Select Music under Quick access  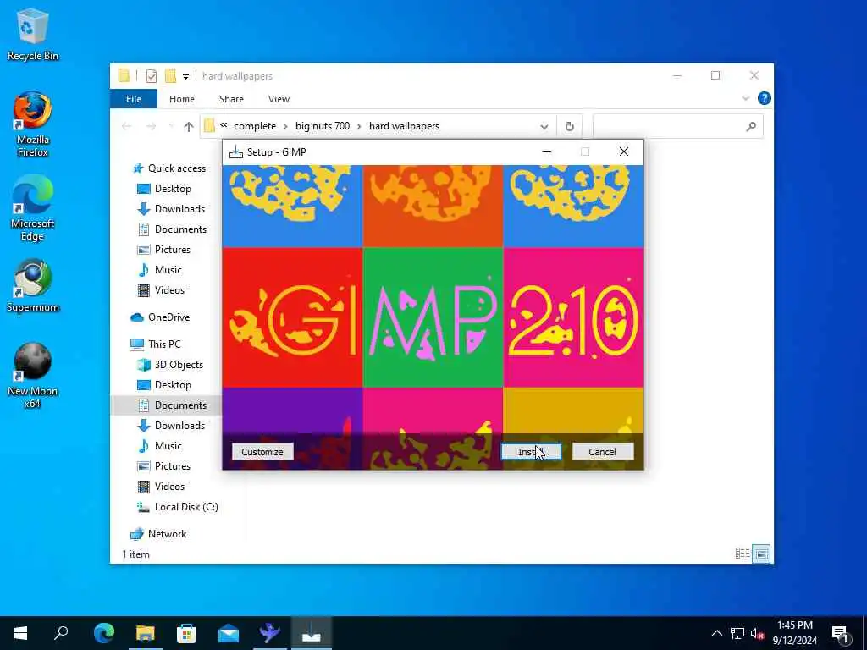click(x=160, y=270)
